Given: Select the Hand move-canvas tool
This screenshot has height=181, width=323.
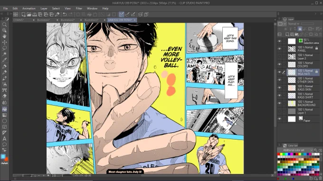Looking at the screenshot, I should (x=4, y=36).
